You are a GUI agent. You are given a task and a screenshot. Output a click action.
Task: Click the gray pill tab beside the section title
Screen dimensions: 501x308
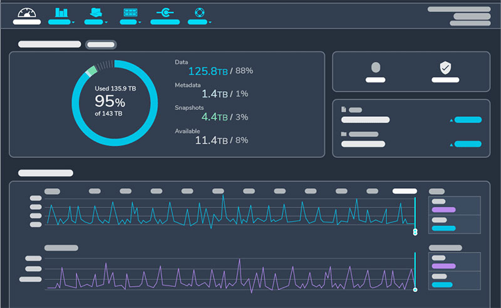pos(100,44)
